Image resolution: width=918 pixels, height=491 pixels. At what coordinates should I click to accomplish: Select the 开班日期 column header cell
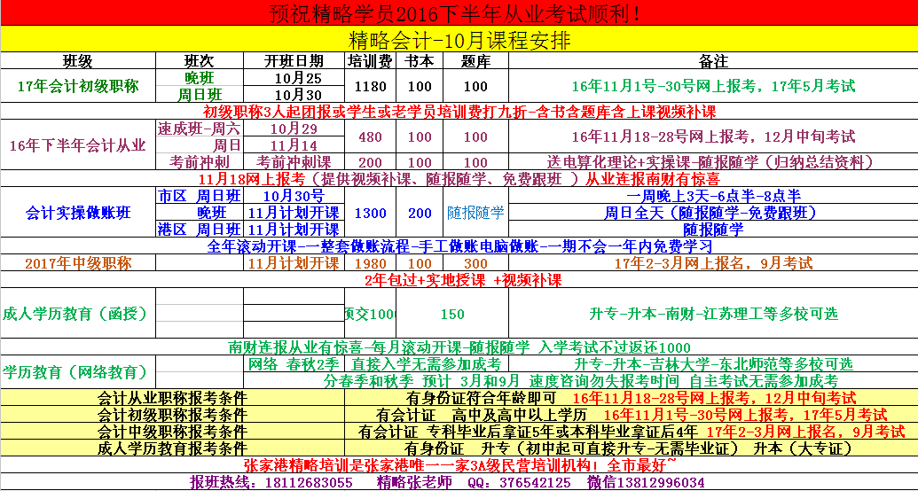click(x=294, y=61)
